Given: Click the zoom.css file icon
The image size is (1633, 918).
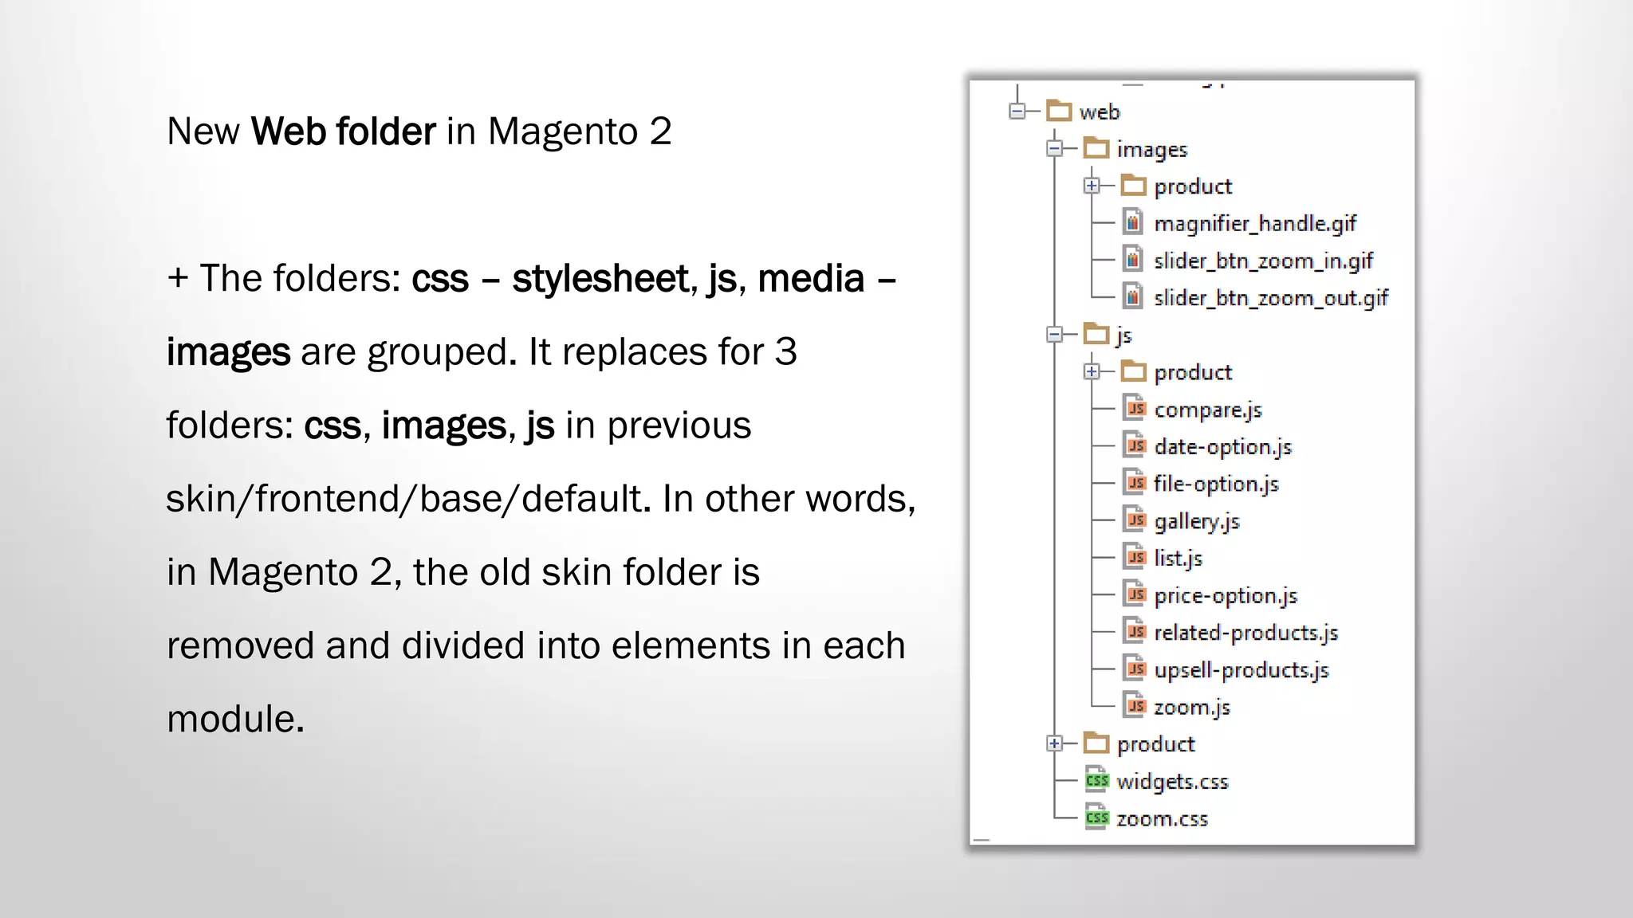Looking at the screenshot, I should [1097, 817].
